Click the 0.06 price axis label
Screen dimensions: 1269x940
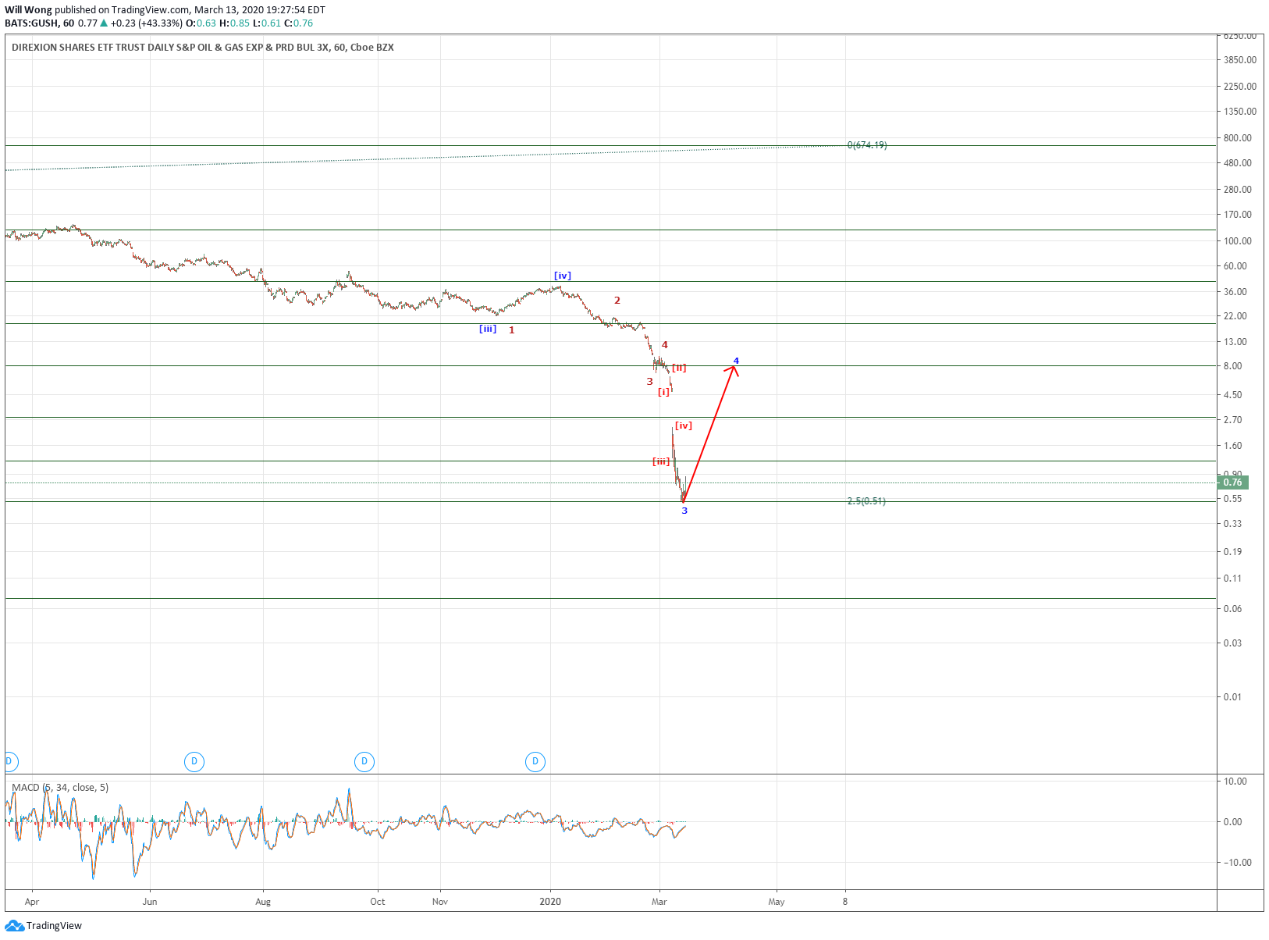[1233, 609]
